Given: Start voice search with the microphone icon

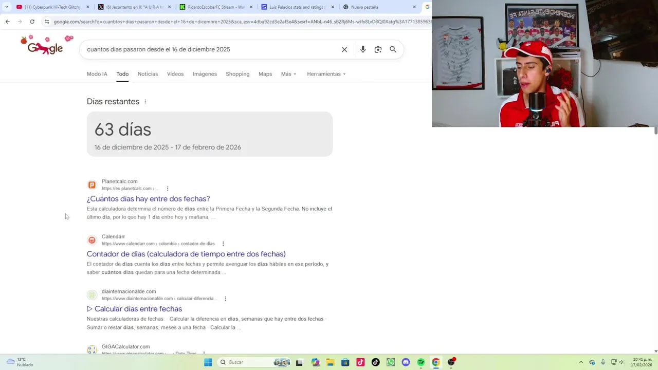Looking at the screenshot, I should 363,49.
